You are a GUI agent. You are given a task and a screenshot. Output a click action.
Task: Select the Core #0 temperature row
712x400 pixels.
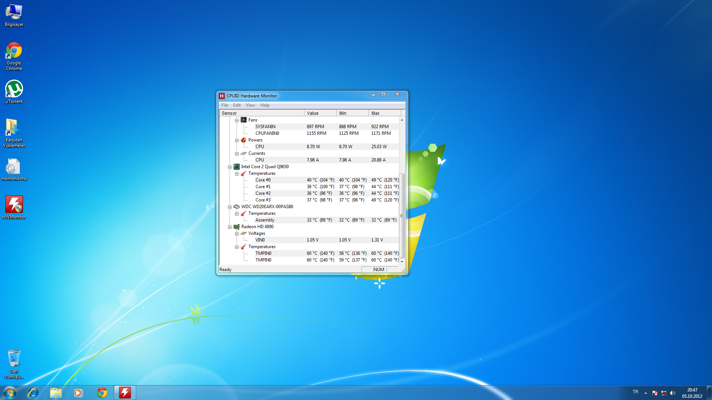point(263,180)
